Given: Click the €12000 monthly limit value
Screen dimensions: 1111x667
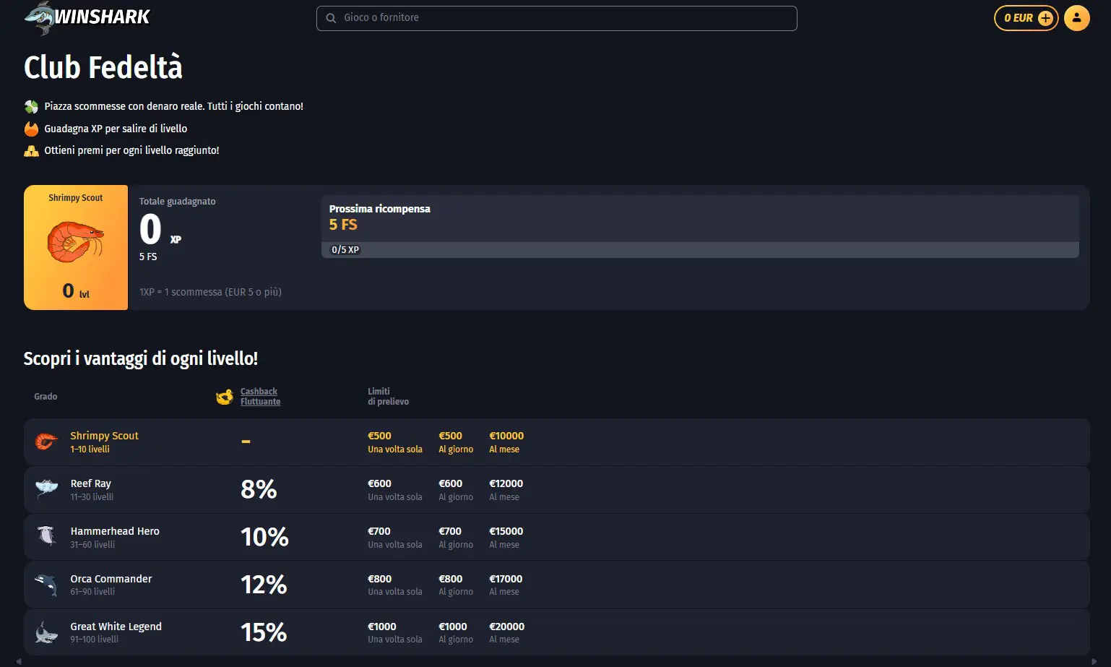Looking at the screenshot, I should point(506,483).
